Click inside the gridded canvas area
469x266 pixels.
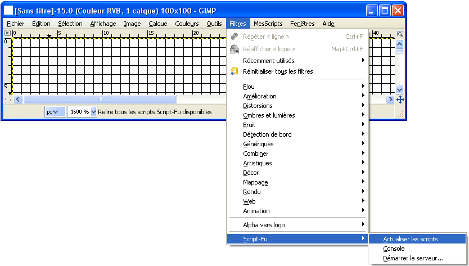pyautogui.click(x=119, y=66)
